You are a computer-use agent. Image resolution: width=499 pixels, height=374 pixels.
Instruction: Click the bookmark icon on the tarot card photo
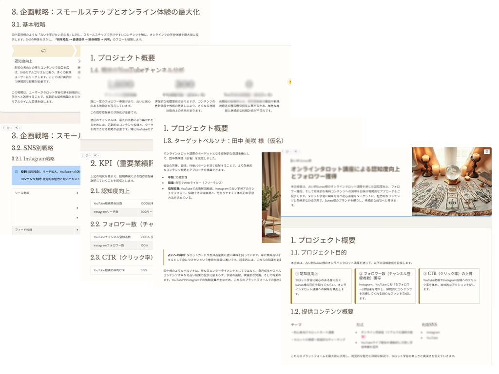[486, 152]
